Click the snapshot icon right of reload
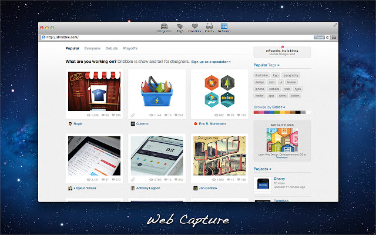 (334, 38)
